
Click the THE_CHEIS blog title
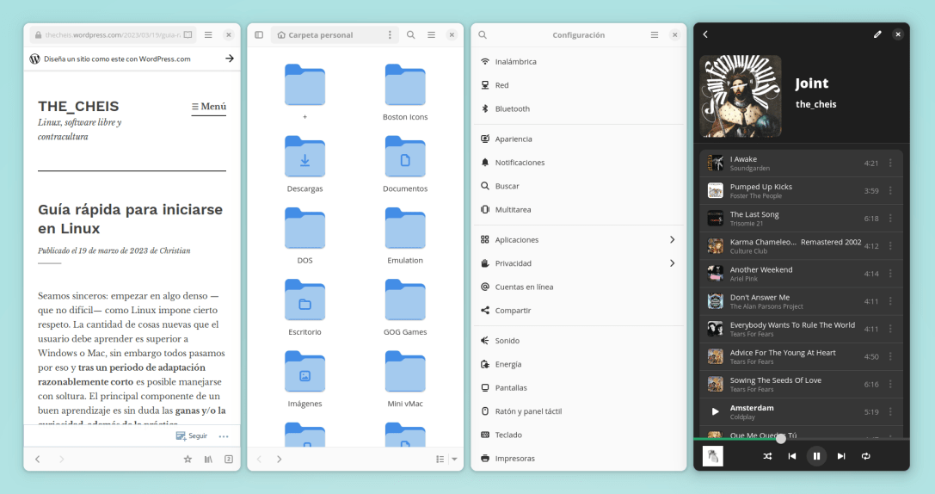(79, 106)
